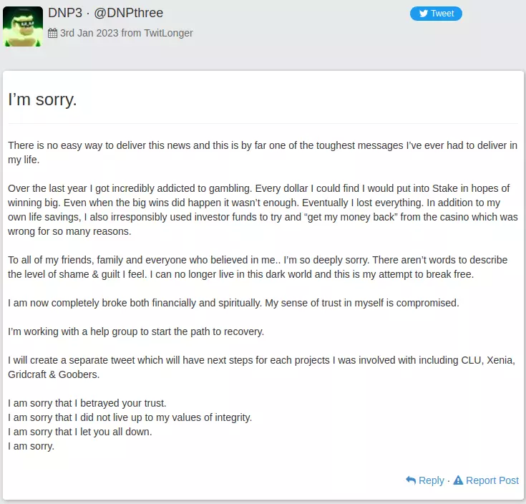Click the final "I am sorry." line
The width and height of the screenshot is (526, 504).
pos(31,446)
